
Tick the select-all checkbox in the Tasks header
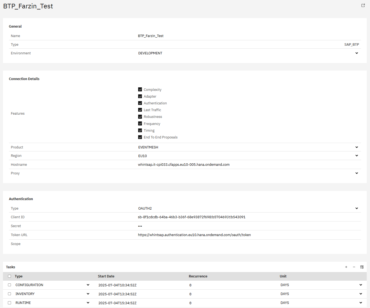tap(9, 276)
